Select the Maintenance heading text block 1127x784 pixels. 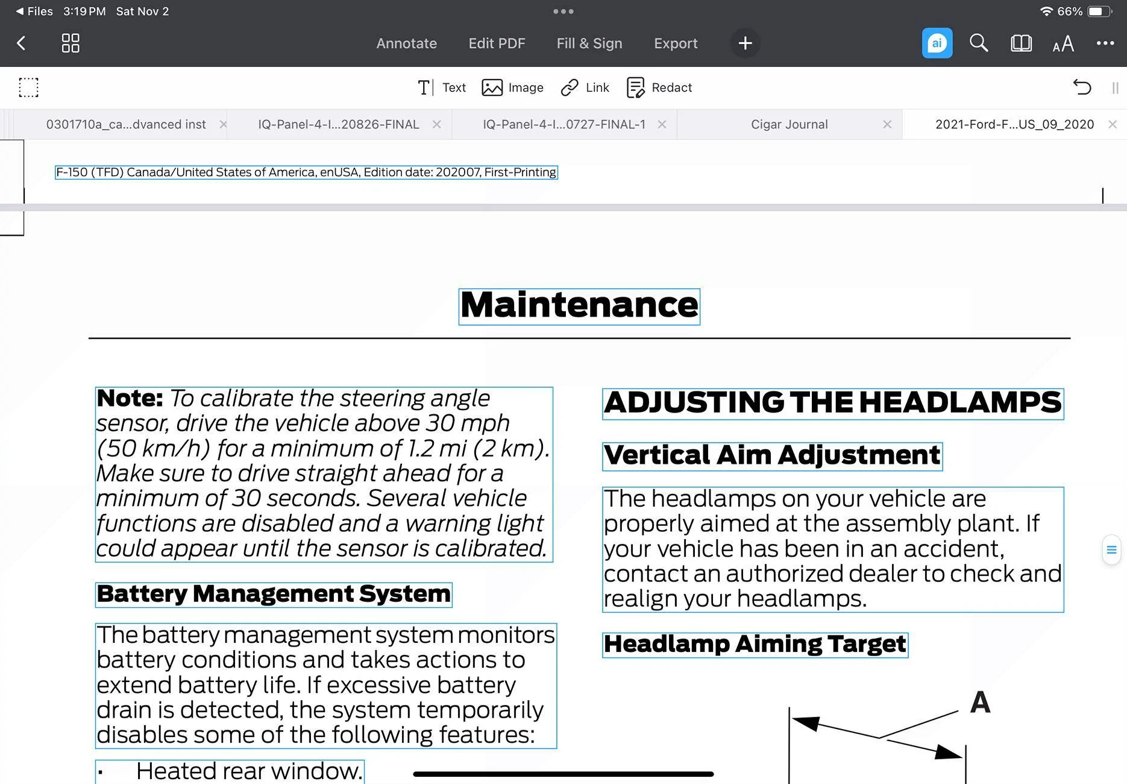click(579, 306)
